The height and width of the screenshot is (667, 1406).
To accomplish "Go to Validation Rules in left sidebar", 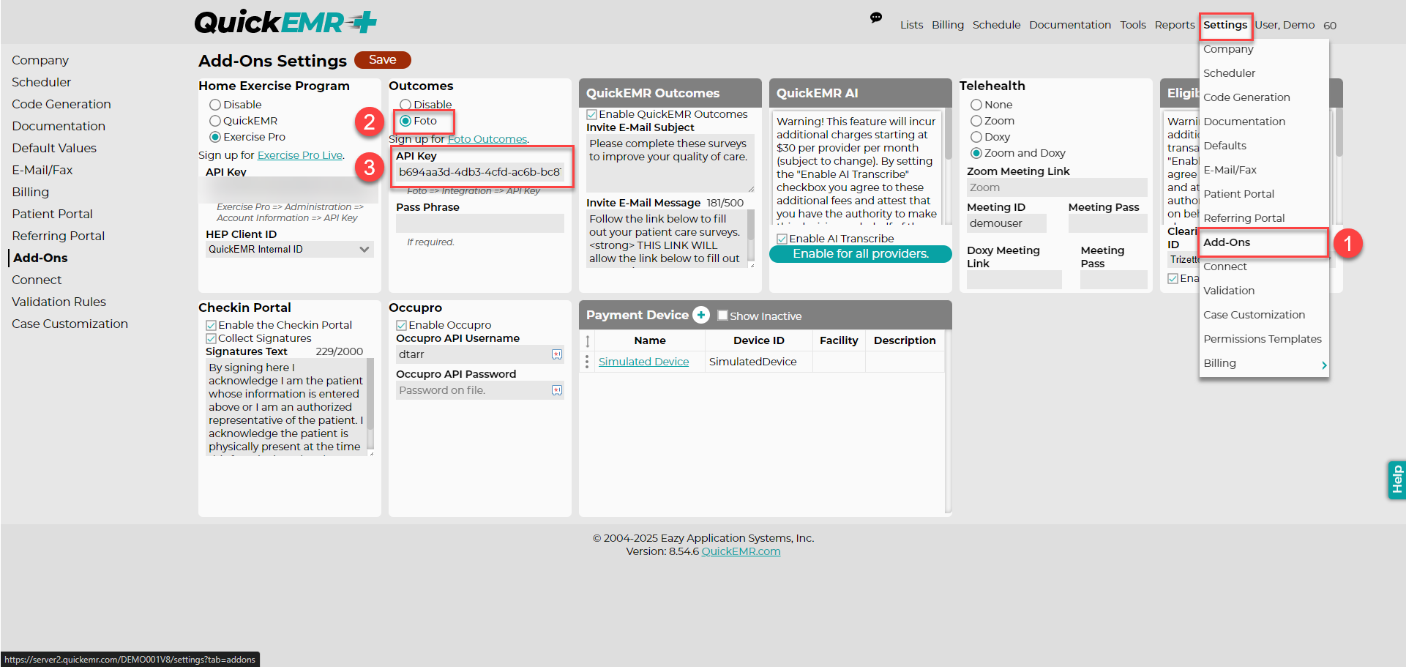I will tap(59, 302).
